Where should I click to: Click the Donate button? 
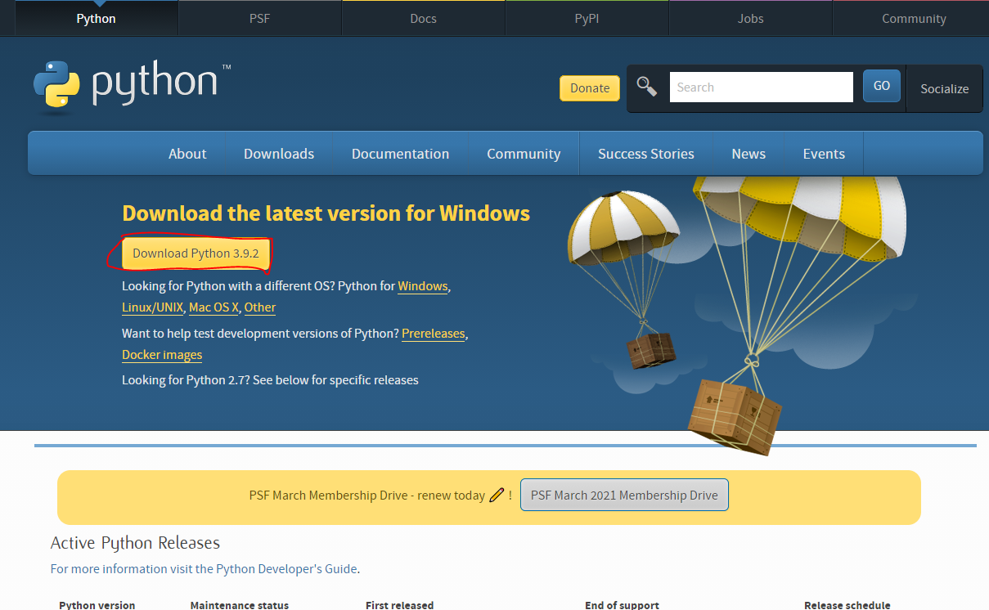click(x=590, y=88)
